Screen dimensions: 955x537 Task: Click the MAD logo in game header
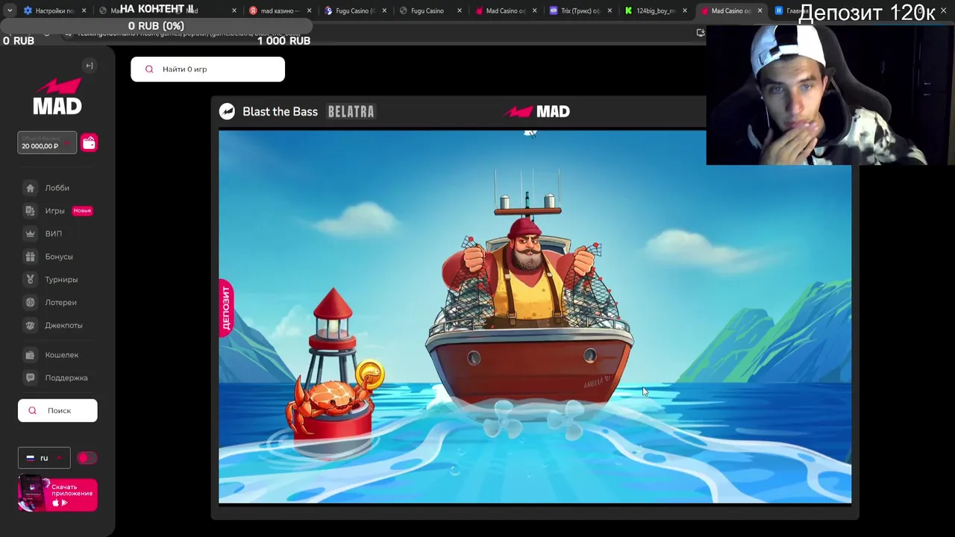click(x=536, y=112)
